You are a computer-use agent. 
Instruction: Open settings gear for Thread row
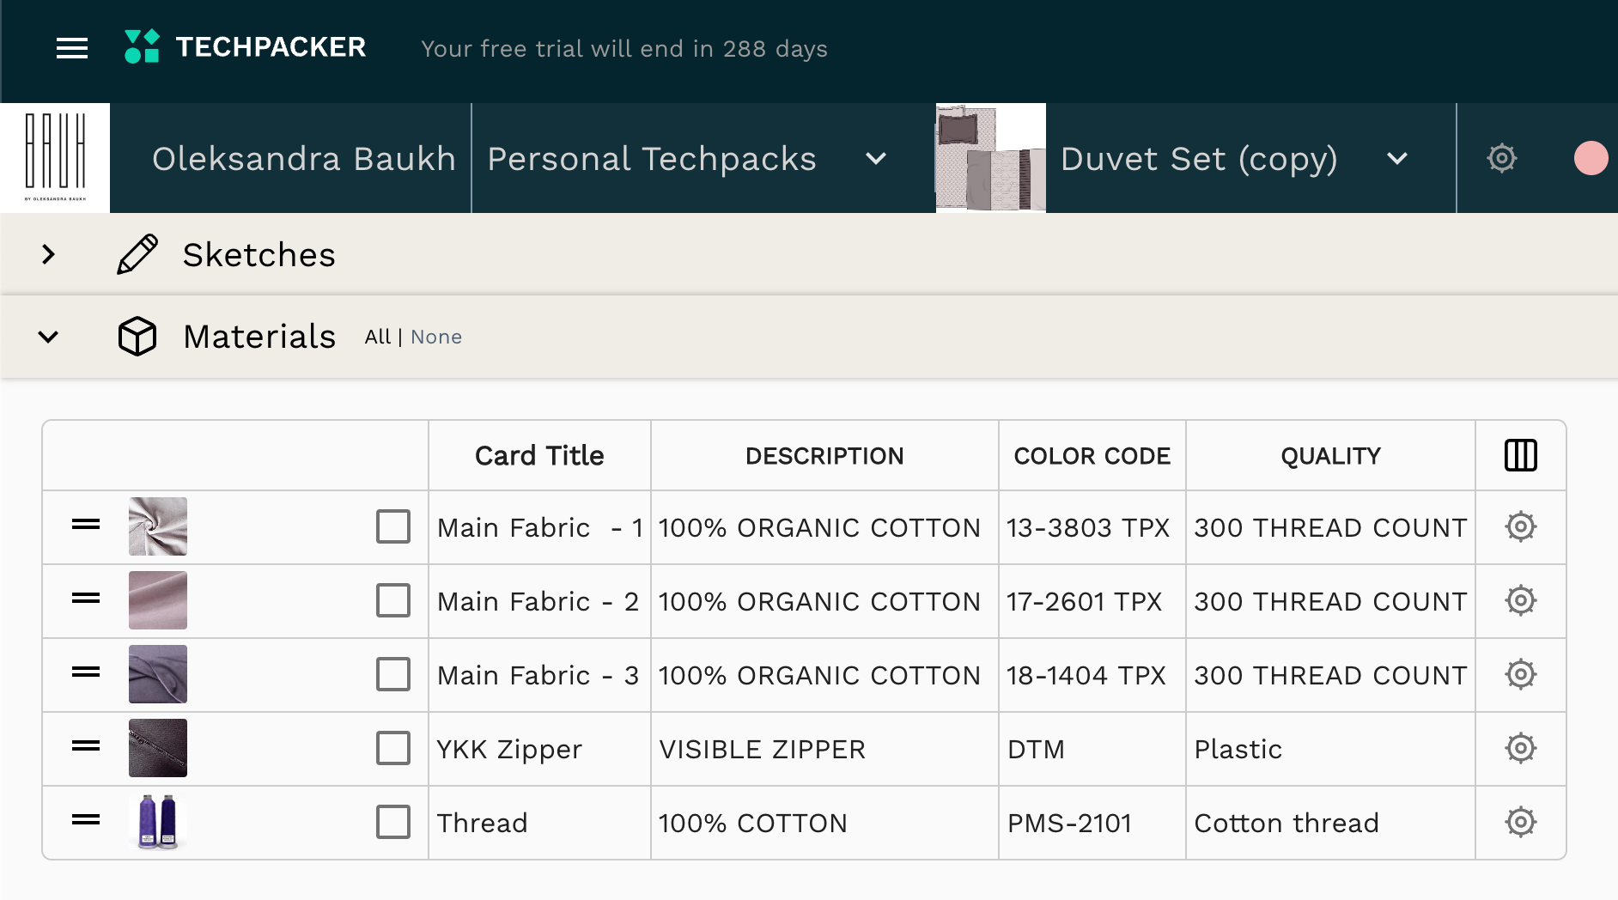tap(1521, 822)
